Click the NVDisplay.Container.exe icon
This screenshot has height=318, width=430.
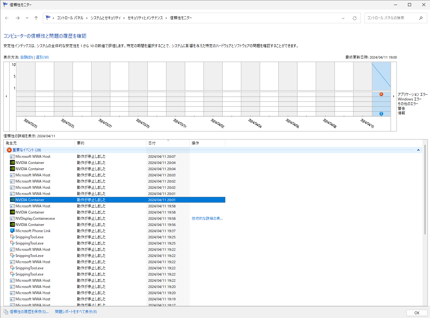(x=12, y=219)
